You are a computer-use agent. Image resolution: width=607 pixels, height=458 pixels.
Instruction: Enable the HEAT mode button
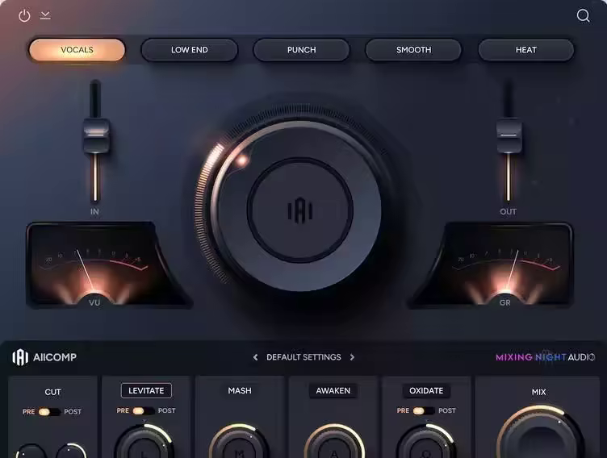click(x=525, y=50)
